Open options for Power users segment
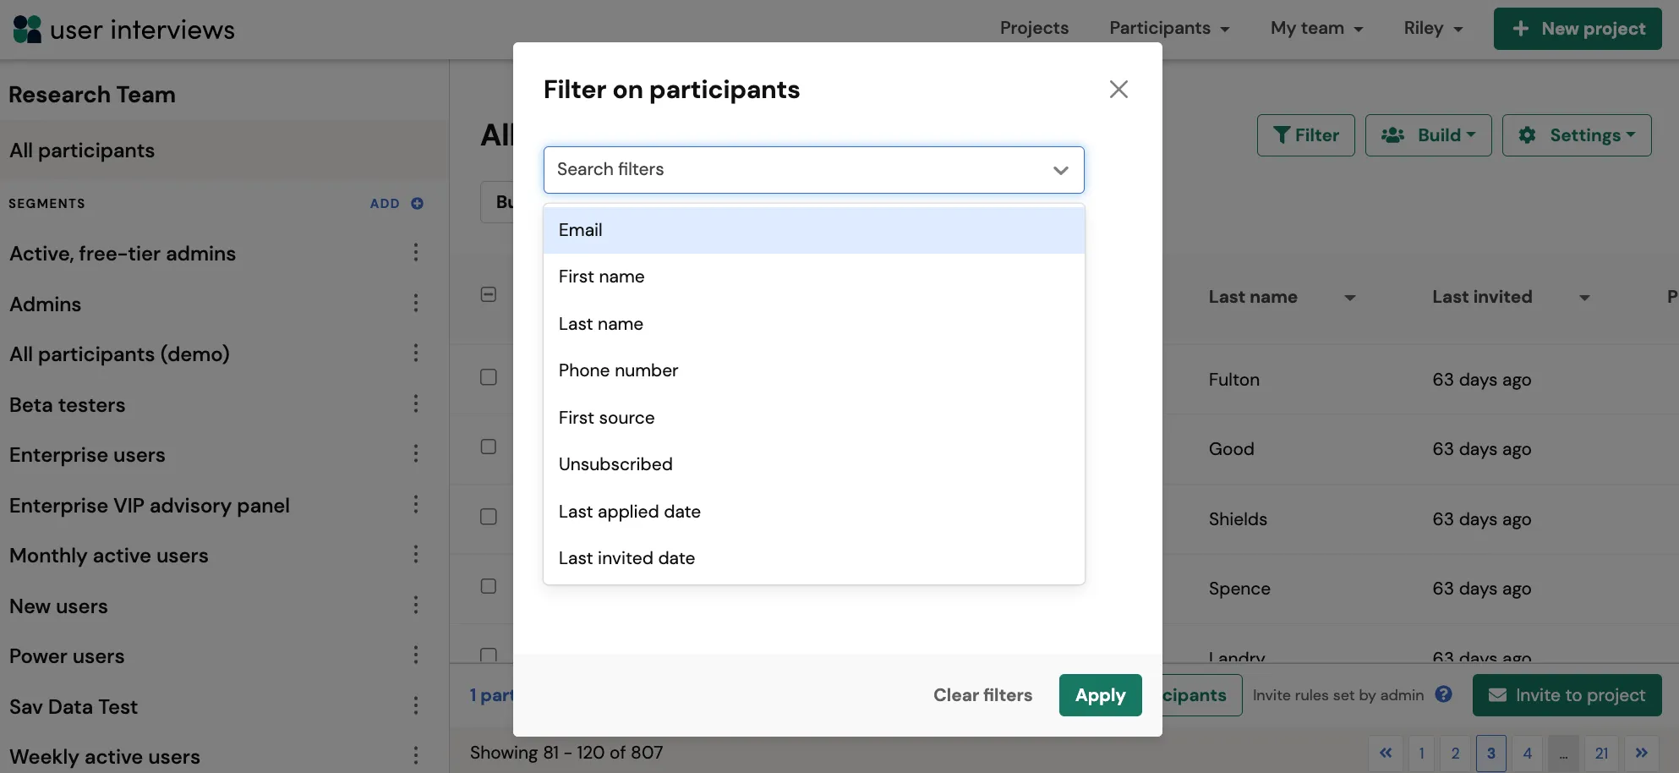1679x773 pixels. point(416,655)
